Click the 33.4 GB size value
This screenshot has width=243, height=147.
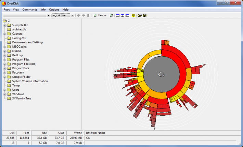pyautogui.click(x=42, y=138)
